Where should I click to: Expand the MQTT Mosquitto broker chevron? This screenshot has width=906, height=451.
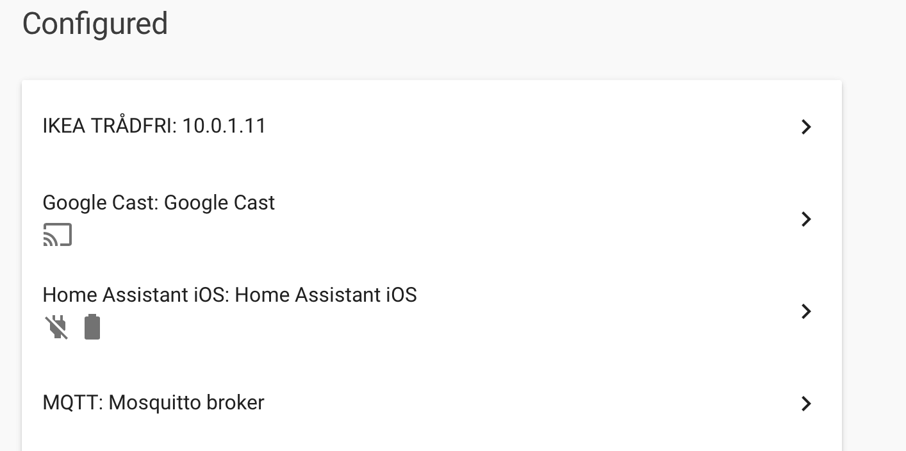point(806,404)
